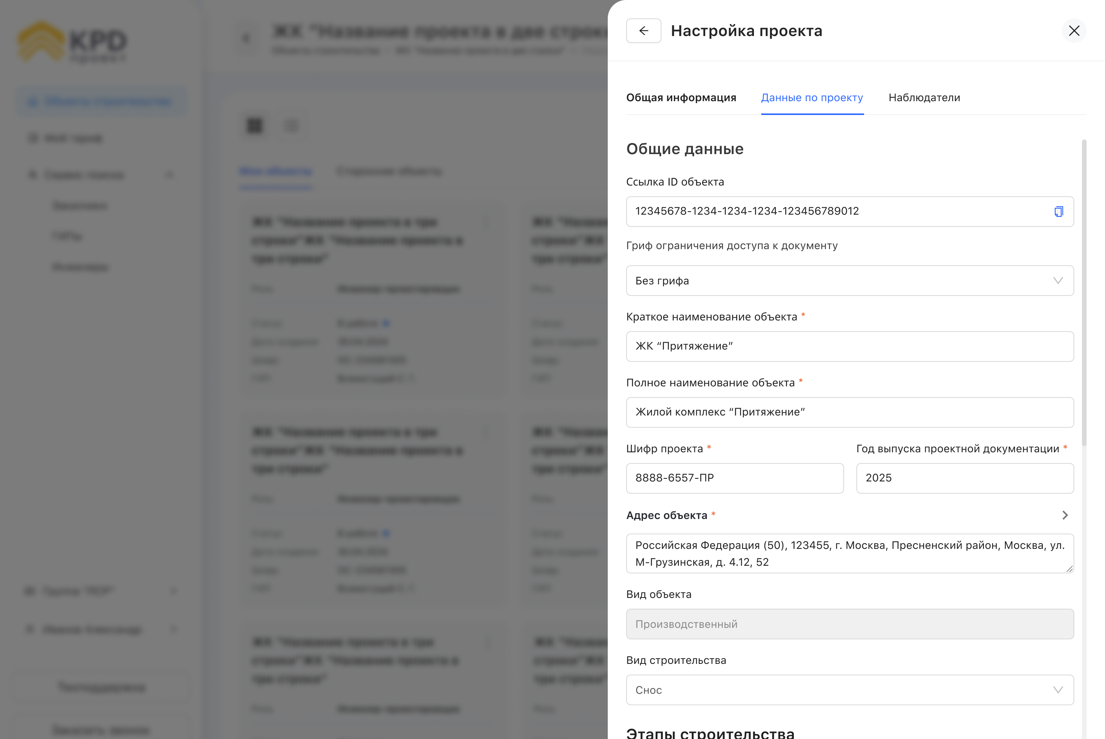Click the Ссылка ID объекта label

(675, 182)
